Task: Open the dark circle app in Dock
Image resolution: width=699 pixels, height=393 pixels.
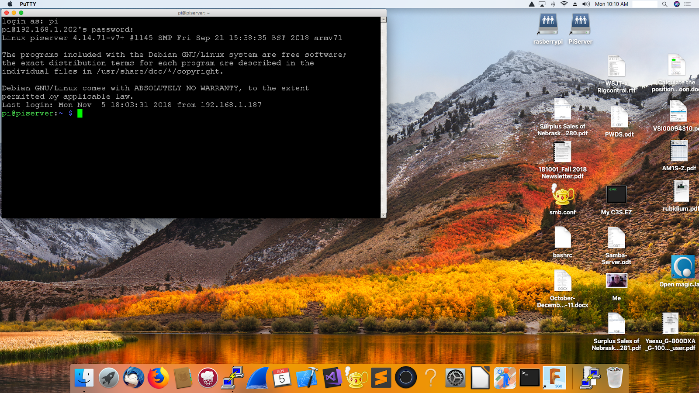Action: [406, 378]
